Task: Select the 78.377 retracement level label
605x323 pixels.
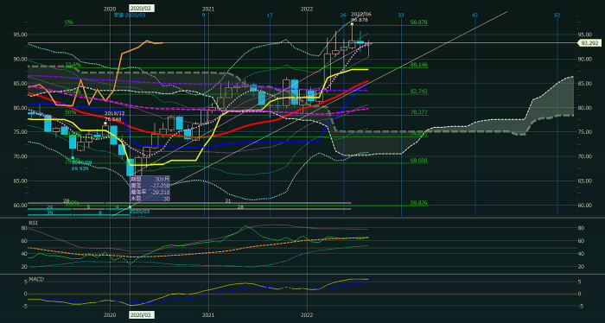Action: (418, 112)
